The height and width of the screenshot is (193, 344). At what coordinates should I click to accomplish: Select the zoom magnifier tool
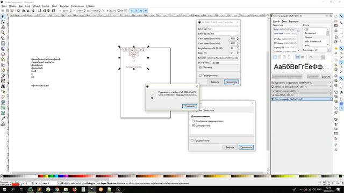click(x=3, y=33)
